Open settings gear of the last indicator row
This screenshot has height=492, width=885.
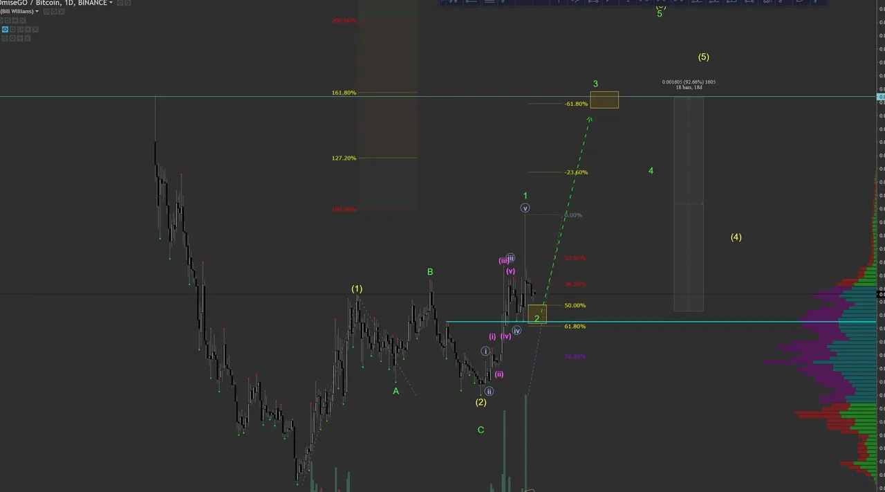(12, 38)
